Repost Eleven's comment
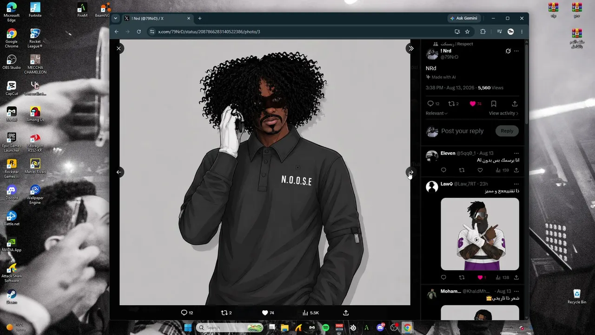 tap(462, 170)
